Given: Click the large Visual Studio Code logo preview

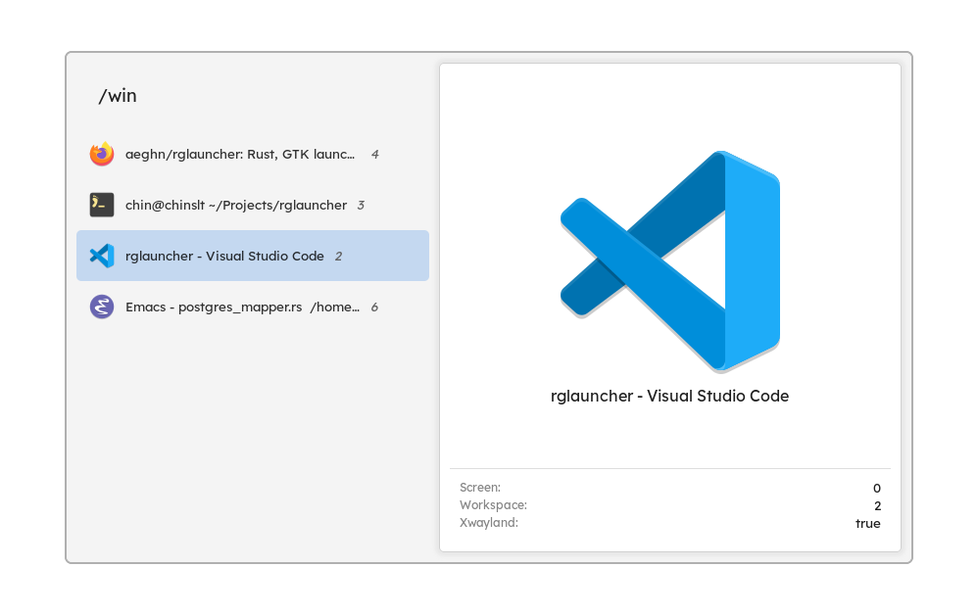Looking at the screenshot, I should click(670, 261).
